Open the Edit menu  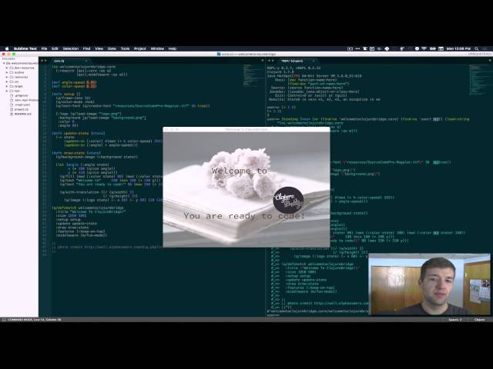(x=55, y=48)
